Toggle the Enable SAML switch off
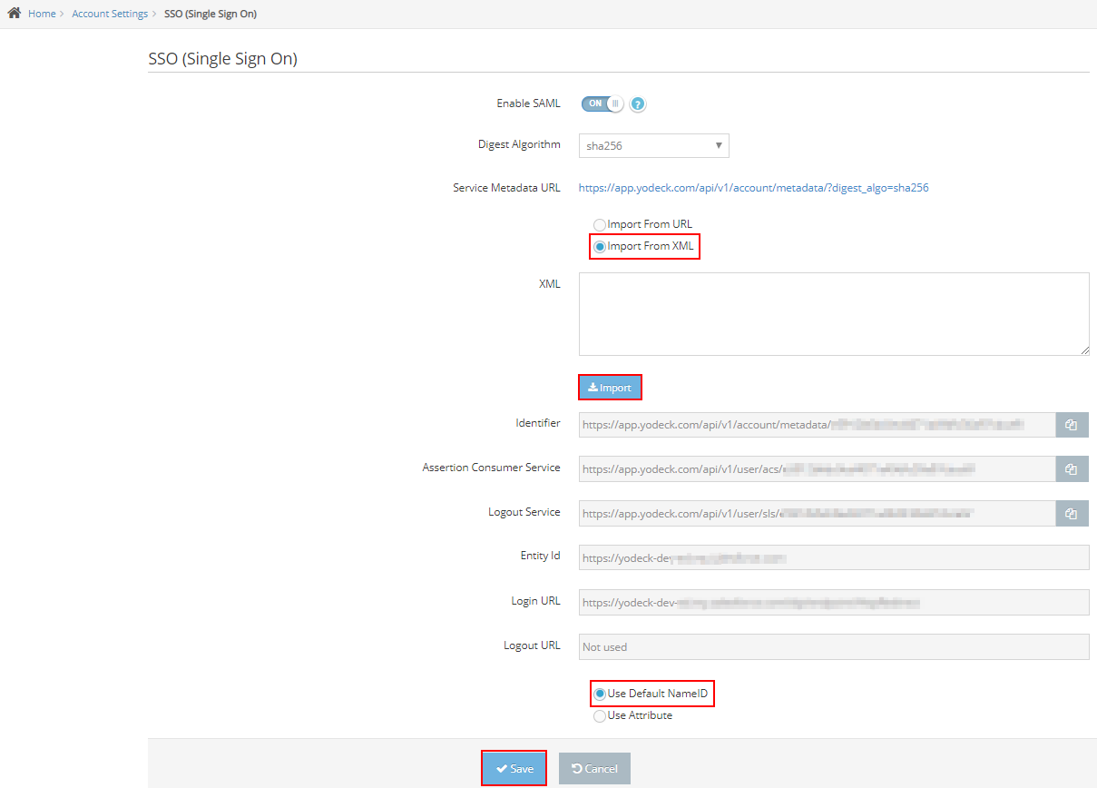1097x788 pixels. (602, 103)
